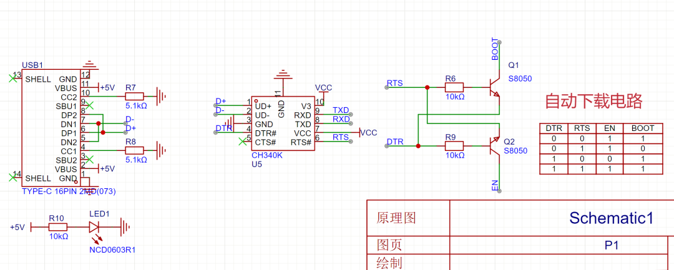Screen dimensions: 674x270
Task: Click the BOOT net label above Q1
Action: [x=495, y=49]
